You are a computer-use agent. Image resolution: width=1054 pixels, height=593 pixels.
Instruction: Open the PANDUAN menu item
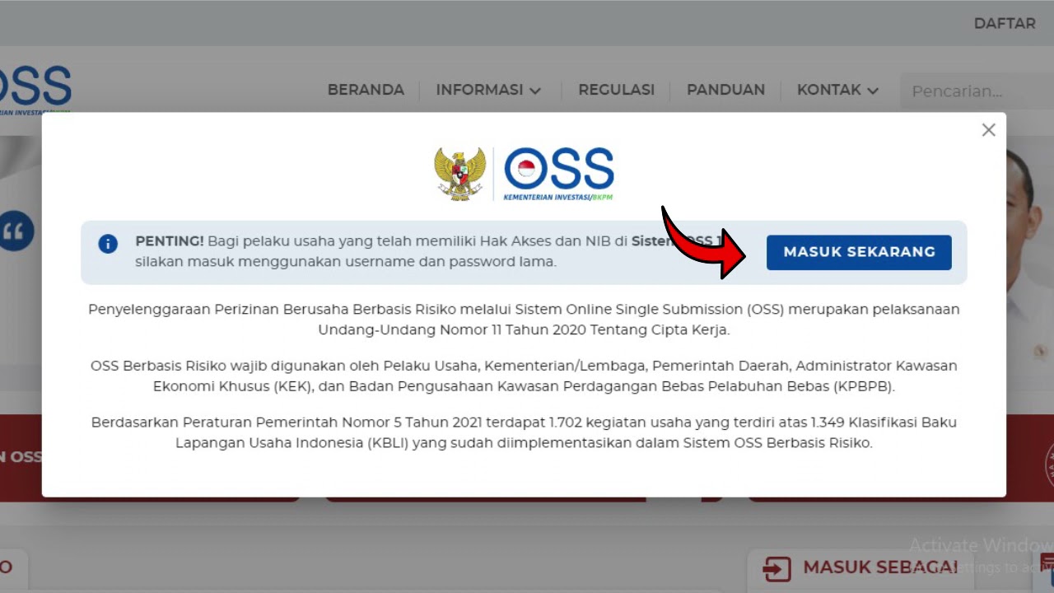(725, 90)
